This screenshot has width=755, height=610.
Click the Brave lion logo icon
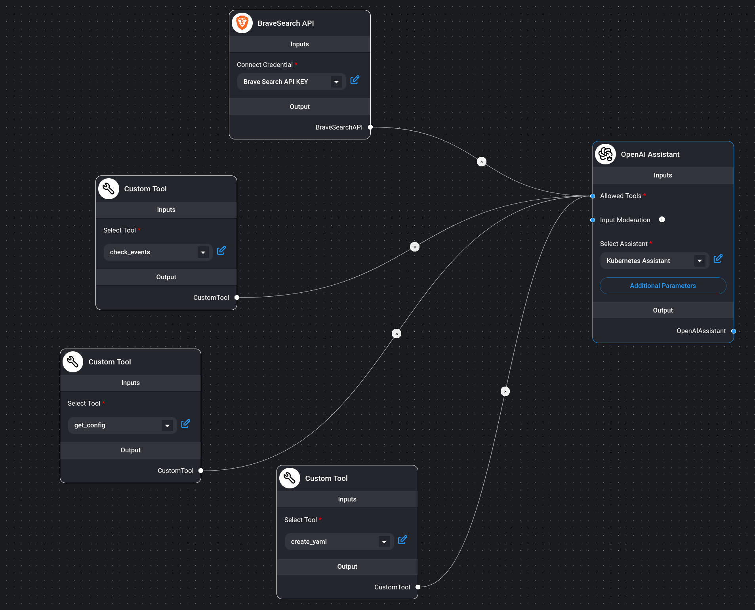tap(242, 23)
